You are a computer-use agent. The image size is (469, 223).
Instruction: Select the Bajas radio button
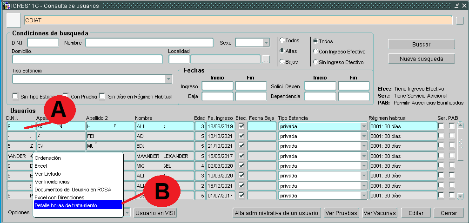pyautogui.click(x=282, y=61)
